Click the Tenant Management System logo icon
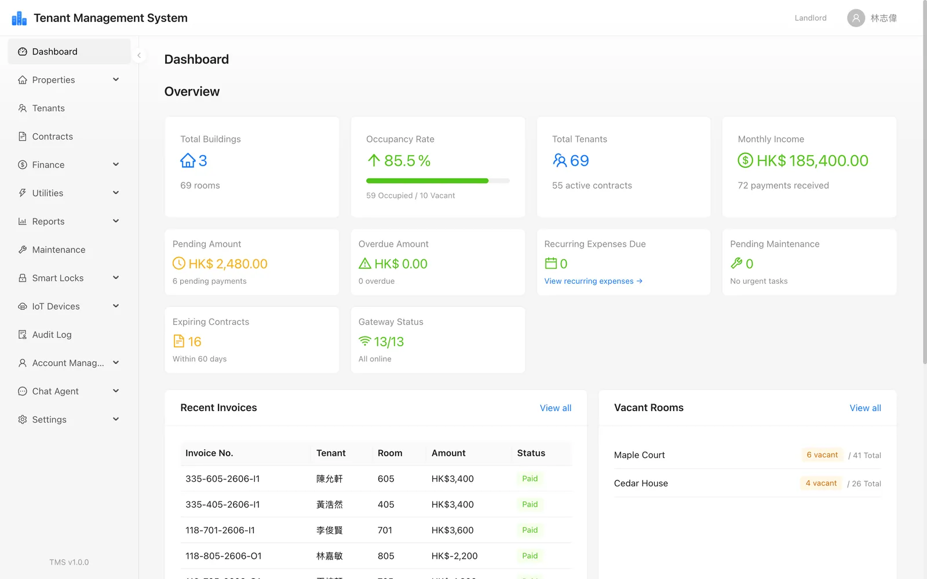927x579 pixels. [x=19, y=19]
